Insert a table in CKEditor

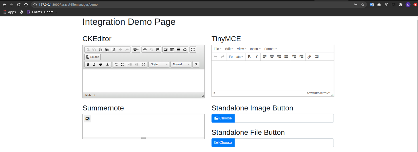click(172, 49)
